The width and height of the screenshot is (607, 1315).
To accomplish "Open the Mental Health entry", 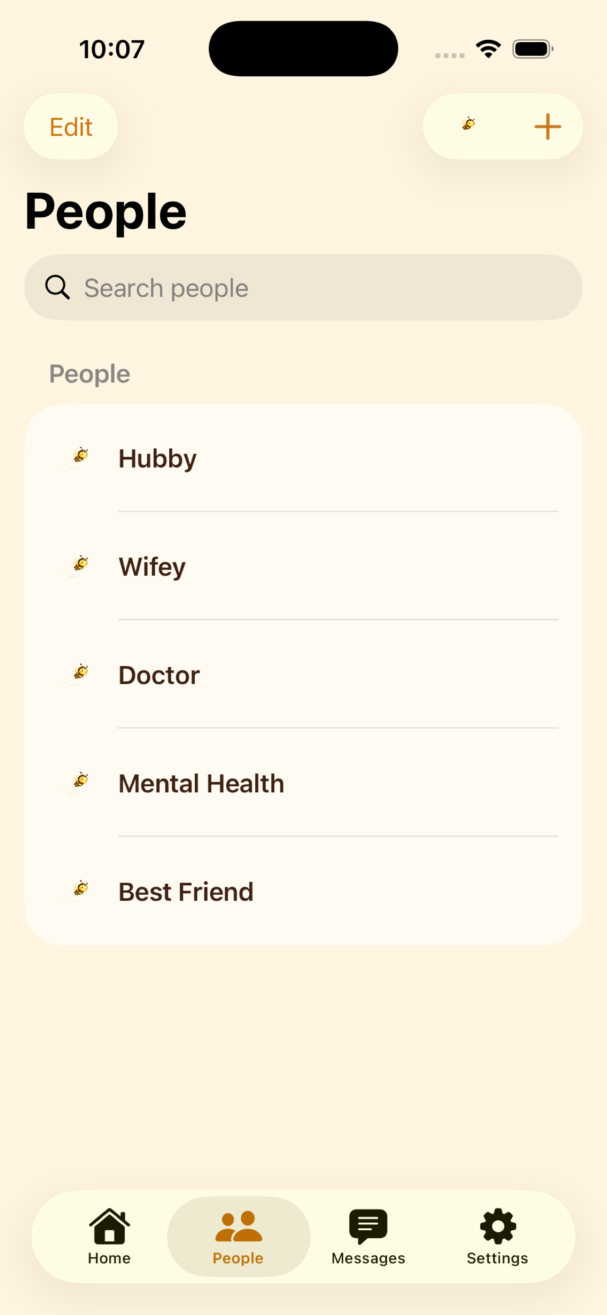I will 303,783.
